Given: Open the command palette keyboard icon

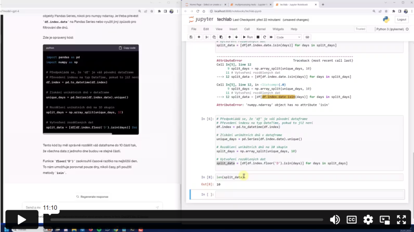Looking at the screenshot, I should tap(307, 37).
